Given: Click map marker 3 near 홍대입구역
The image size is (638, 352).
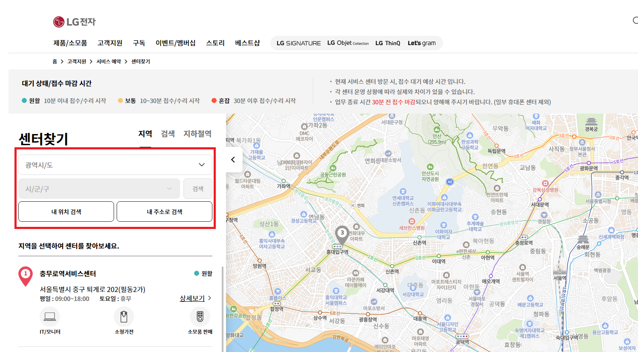Looking at the screenshot, I should (342, 235).
